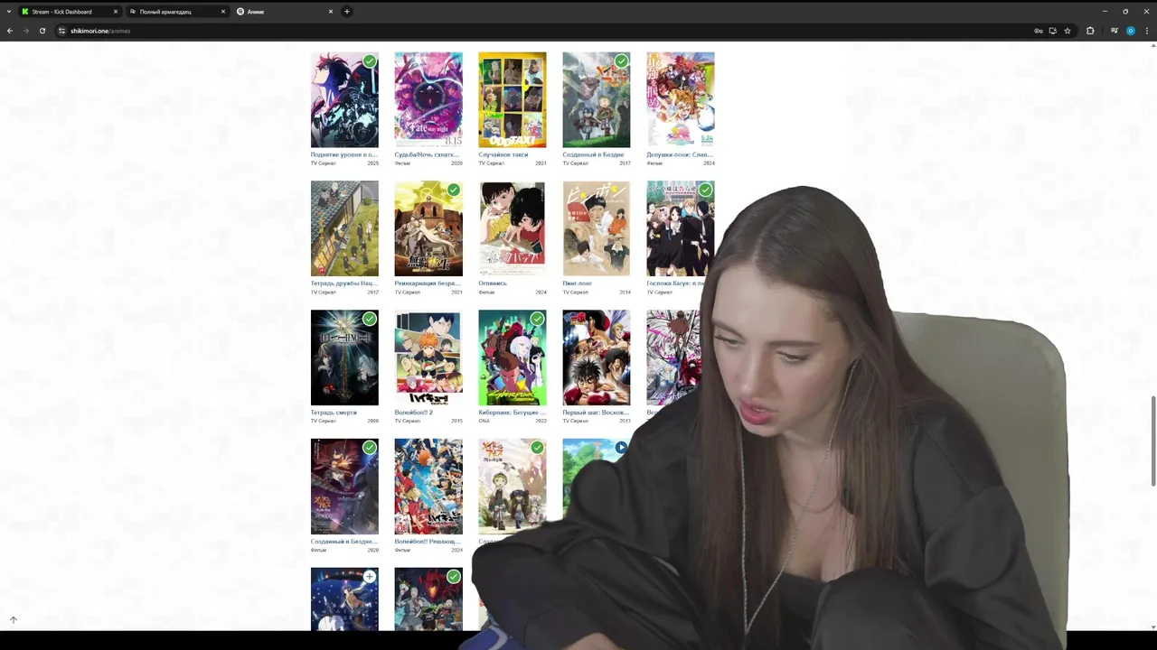Screen dimensions: 1157x650
Task: Click the Пинг-понг poster thumbnail
Action: point(597,228)
